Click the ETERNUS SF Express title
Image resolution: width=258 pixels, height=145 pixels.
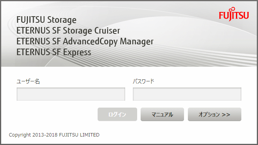click(54, 52)
